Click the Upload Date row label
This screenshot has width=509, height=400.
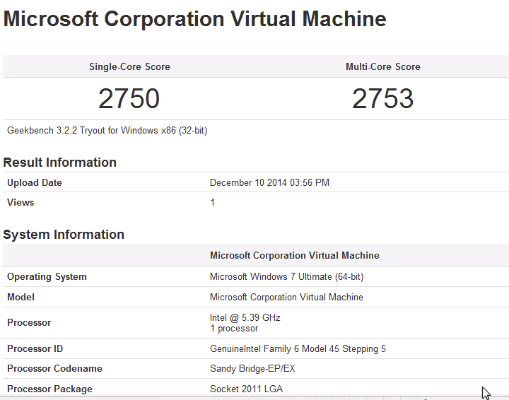35,182
